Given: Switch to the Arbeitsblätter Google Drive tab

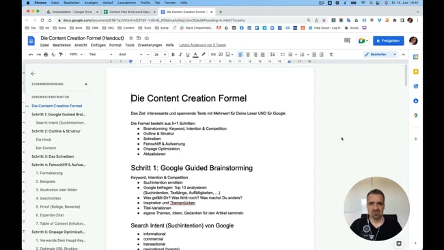Looking at the screenshot, I should pyautogui.click(x=72, y=12).
